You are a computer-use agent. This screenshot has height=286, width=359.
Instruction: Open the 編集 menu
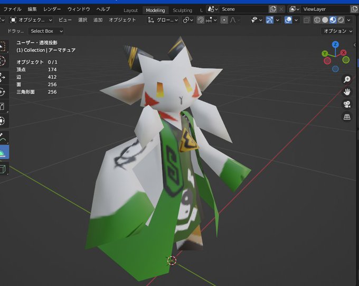point(32,9)
